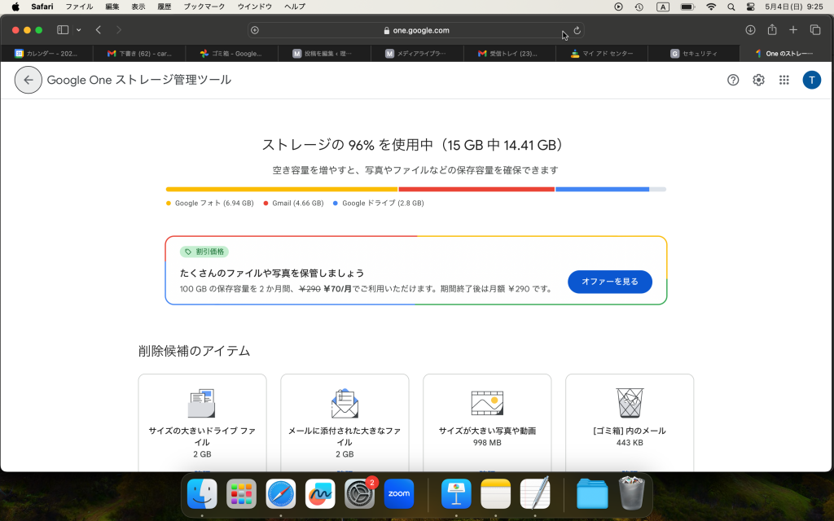
Task: Open サイズの大きいドライブ ファイル card title
Action: 202,436
